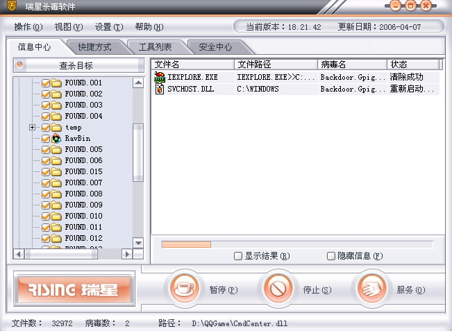Screen dimensions: 452x331
Task: Click the RISING 瑞星 banner button
Action: (74, 289)
